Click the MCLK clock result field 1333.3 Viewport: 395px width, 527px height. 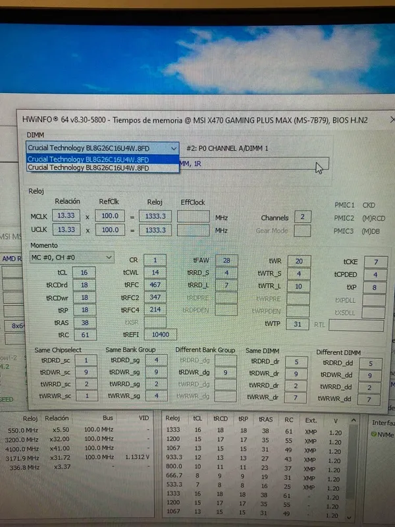click(155, 216)
